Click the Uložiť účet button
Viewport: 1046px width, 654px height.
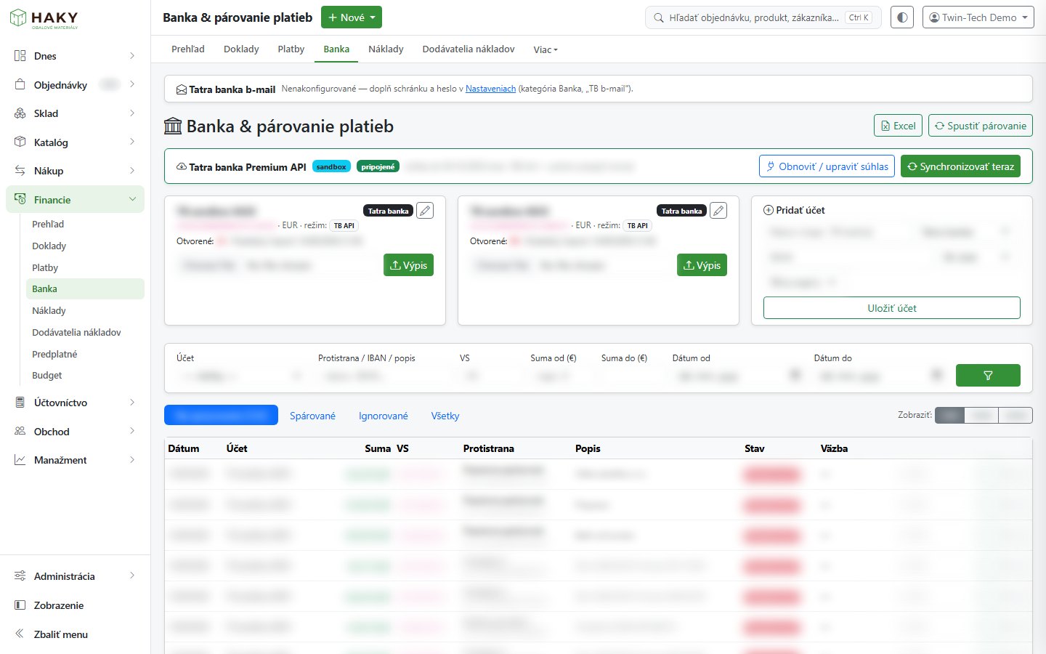pyautogui.click(x=892, y=308)
